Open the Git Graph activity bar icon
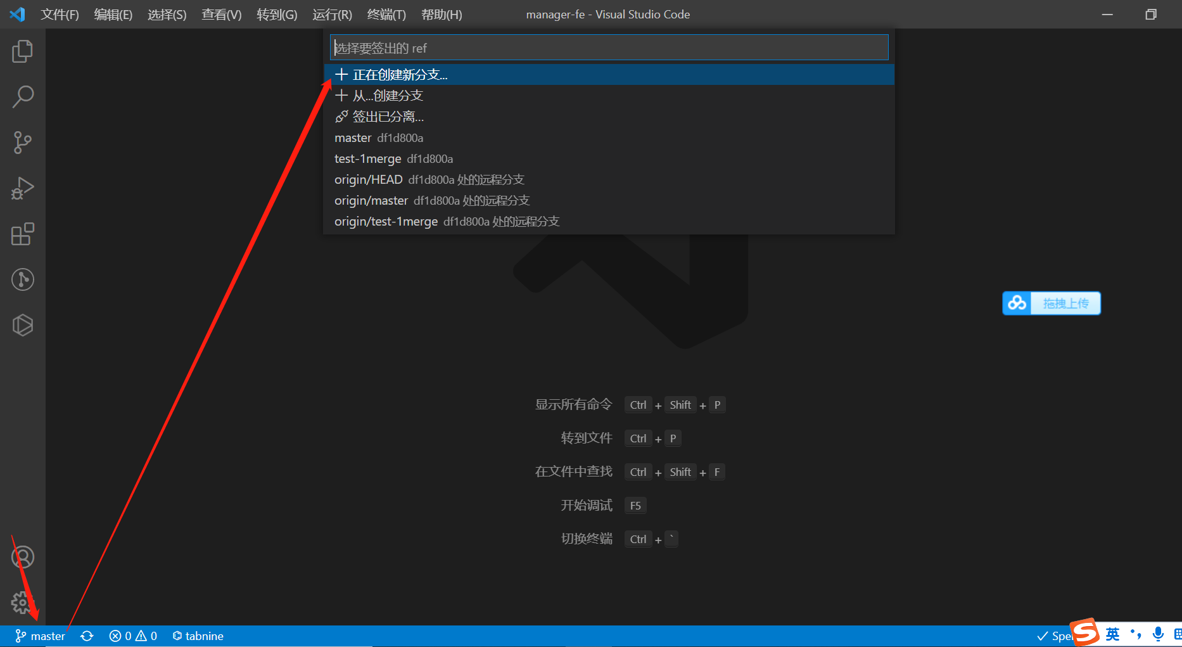 23,279
